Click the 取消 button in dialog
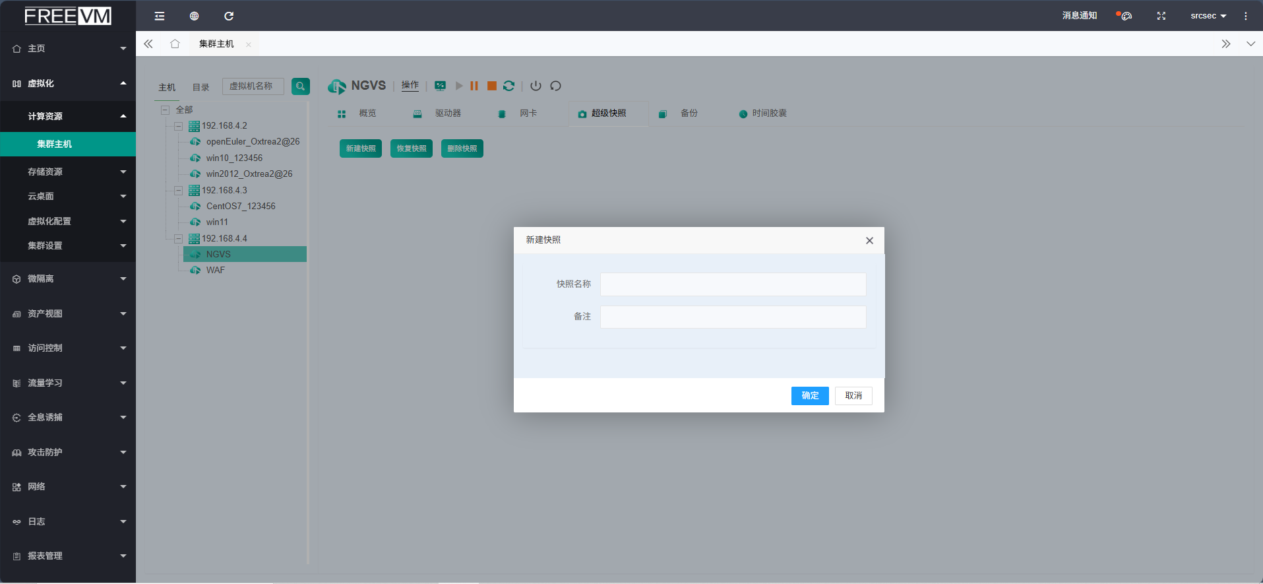 [853, 396]
